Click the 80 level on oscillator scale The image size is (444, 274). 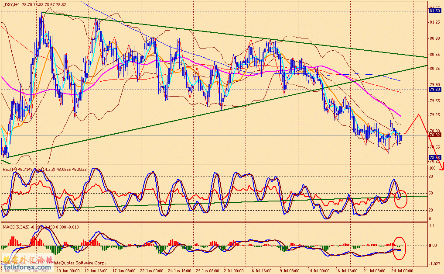click(430, 177)
